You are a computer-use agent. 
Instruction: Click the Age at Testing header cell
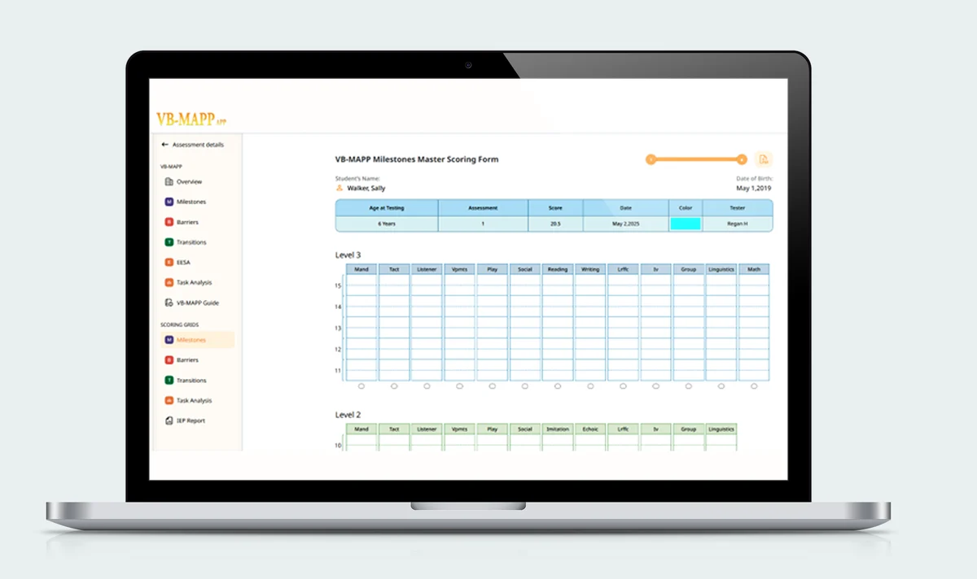coord(387,208)
